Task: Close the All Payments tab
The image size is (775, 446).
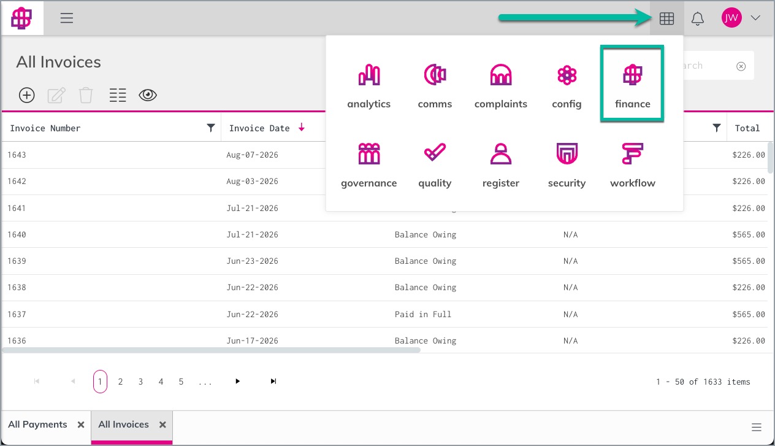Action: (x=81, y=425)
